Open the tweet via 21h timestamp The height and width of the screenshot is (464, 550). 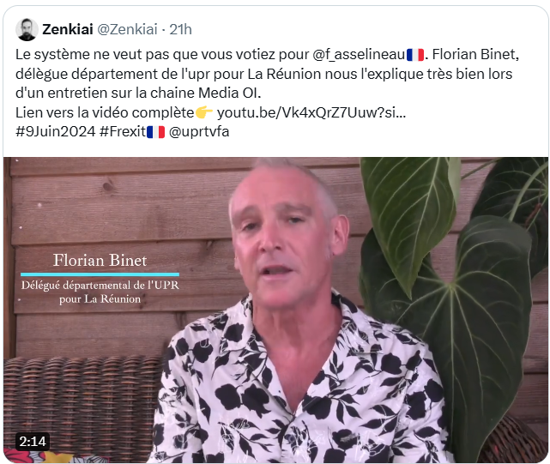pos(181,29)
